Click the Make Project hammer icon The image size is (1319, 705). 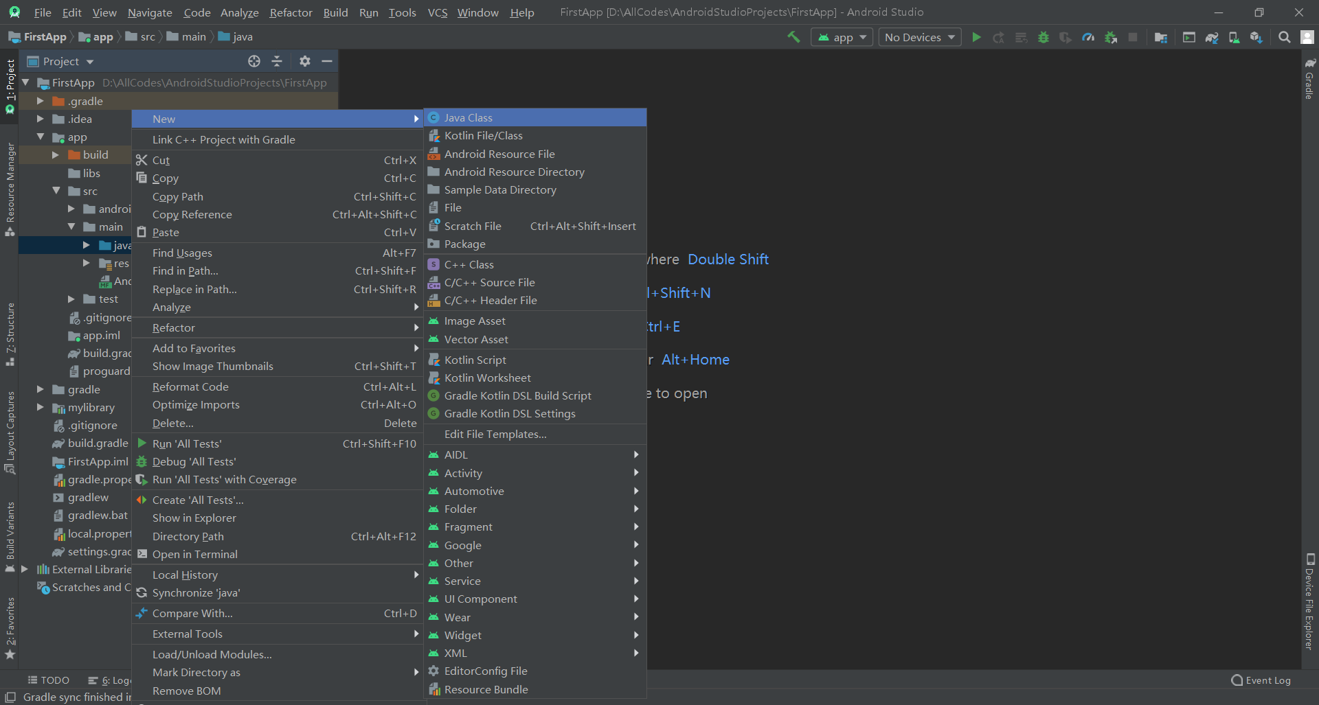793,37
